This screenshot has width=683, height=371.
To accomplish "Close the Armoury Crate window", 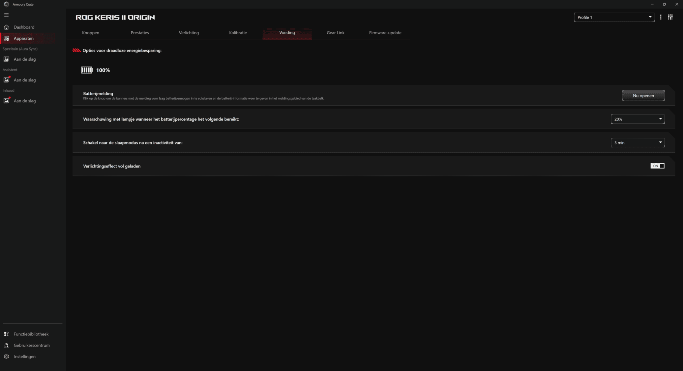I will pyautogui.click(x=677, y=4).
